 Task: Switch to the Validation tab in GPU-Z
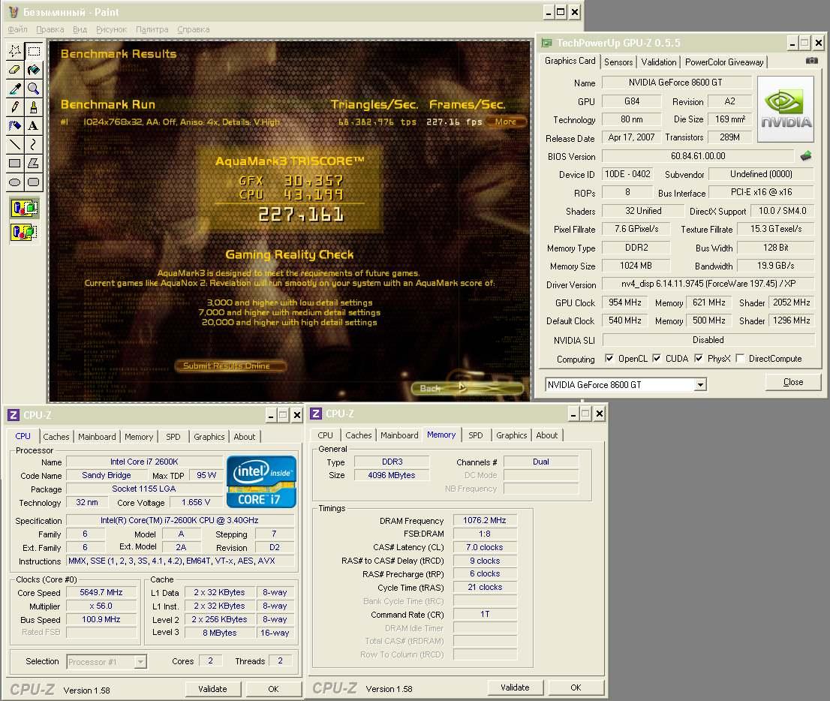[x=658, y=62]
